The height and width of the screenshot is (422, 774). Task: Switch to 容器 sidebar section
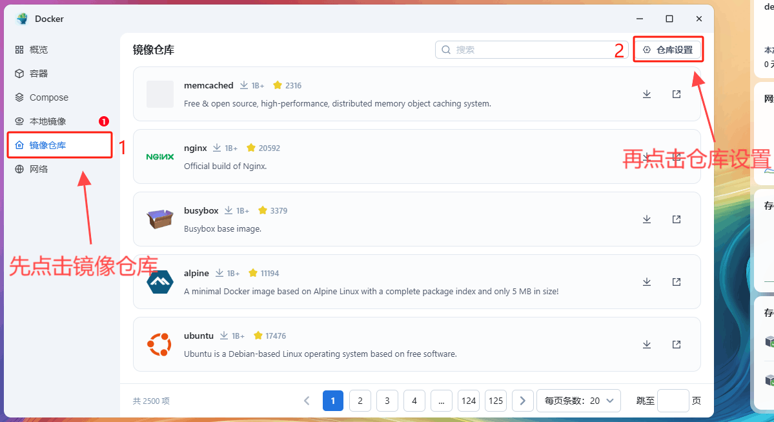(39, 74)
